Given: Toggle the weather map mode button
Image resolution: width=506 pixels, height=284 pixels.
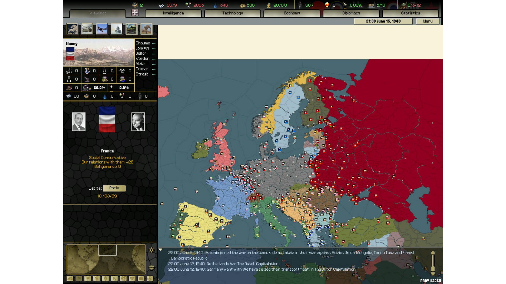Looking at the screenshot, I should pos(87,278).
